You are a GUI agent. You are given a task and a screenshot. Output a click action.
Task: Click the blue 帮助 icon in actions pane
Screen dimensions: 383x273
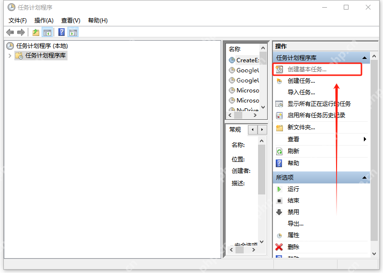pyautogui.click(x=279, y=163)
